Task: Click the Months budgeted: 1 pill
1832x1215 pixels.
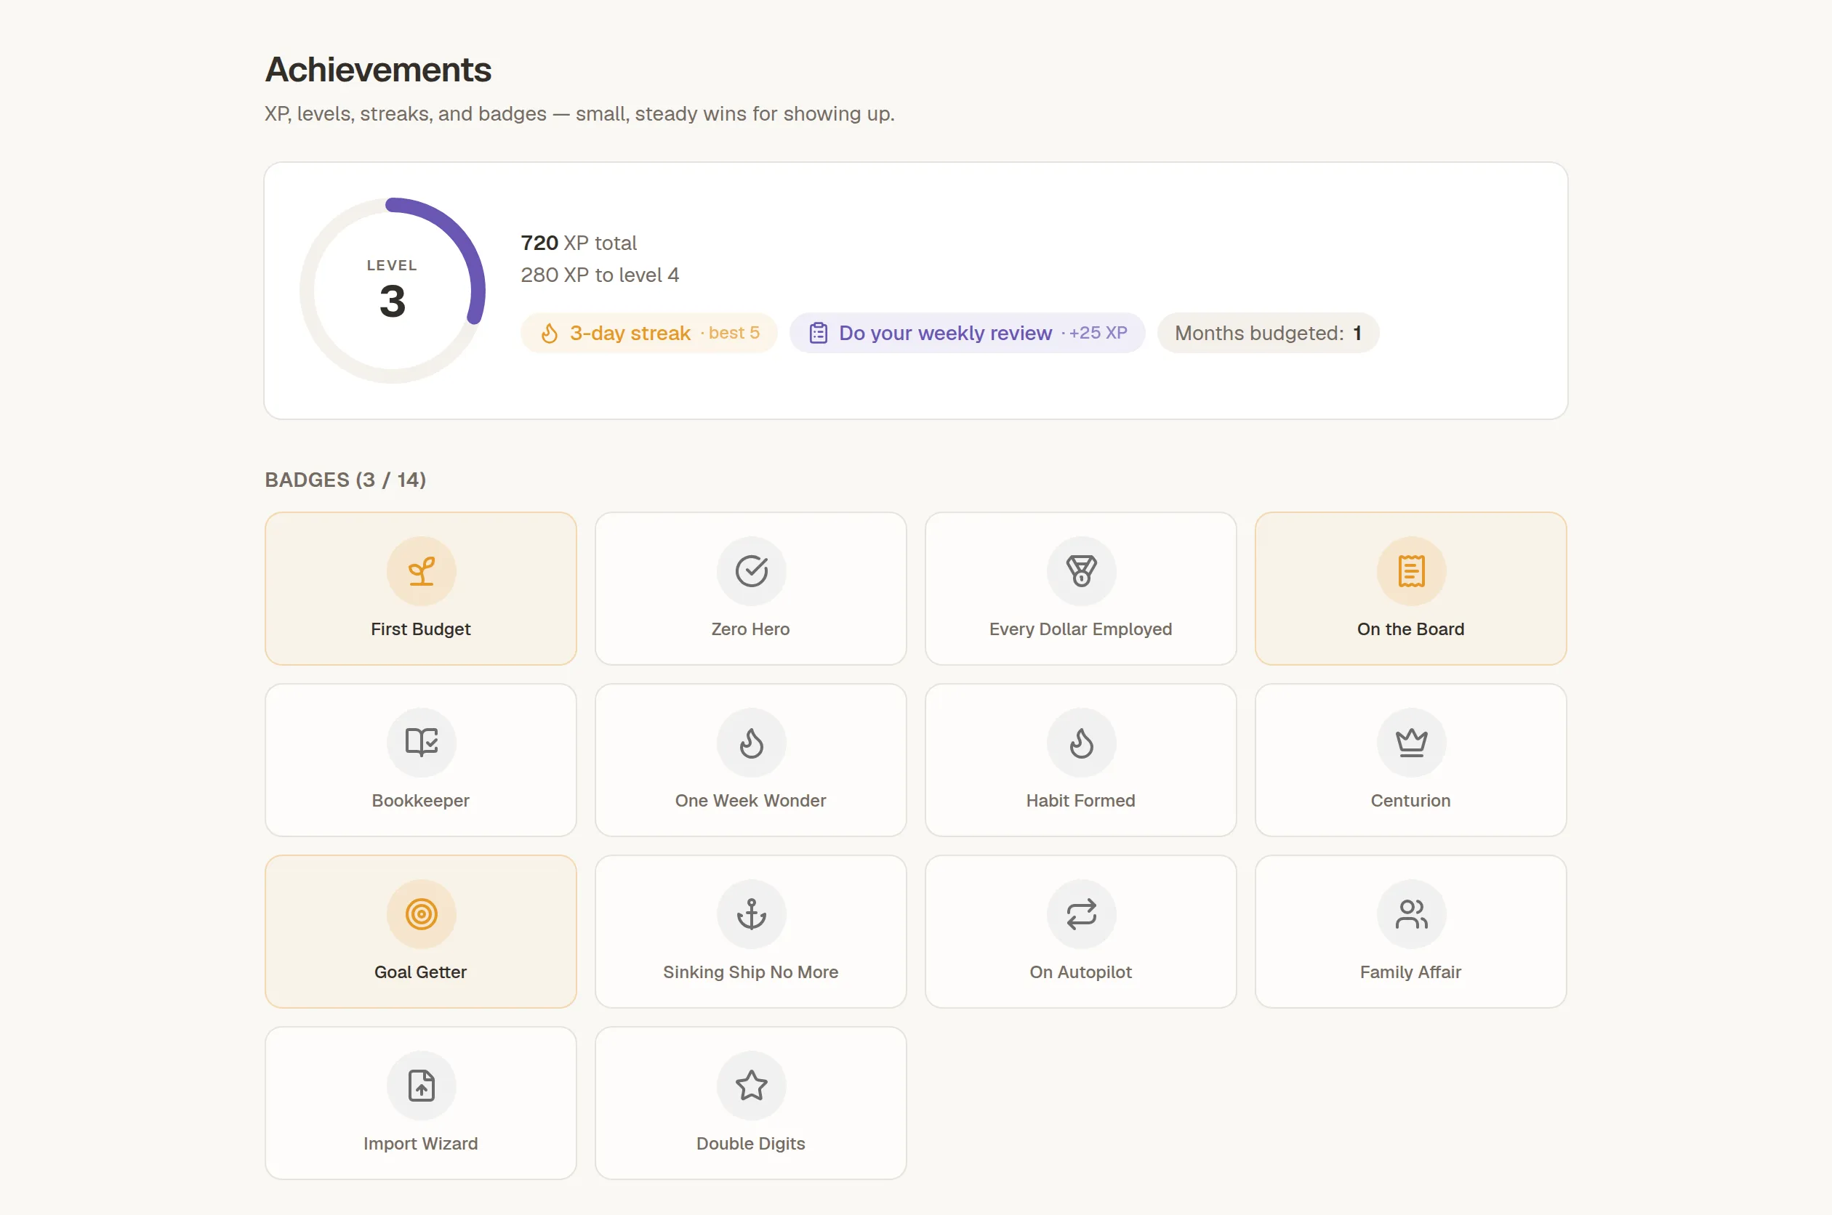Action: click(1268, 334)
